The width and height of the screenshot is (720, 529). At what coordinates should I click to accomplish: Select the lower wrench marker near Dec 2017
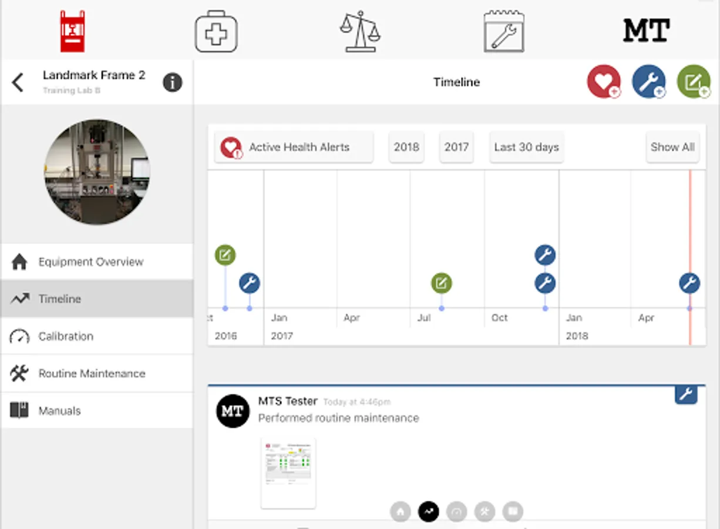tap(545, 283)
